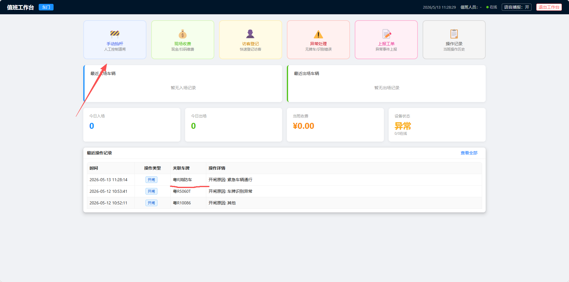This screenshot has width=569, height=282.
Task: Open the 手动抬杆 card label
Action: (x=115, y=44)
